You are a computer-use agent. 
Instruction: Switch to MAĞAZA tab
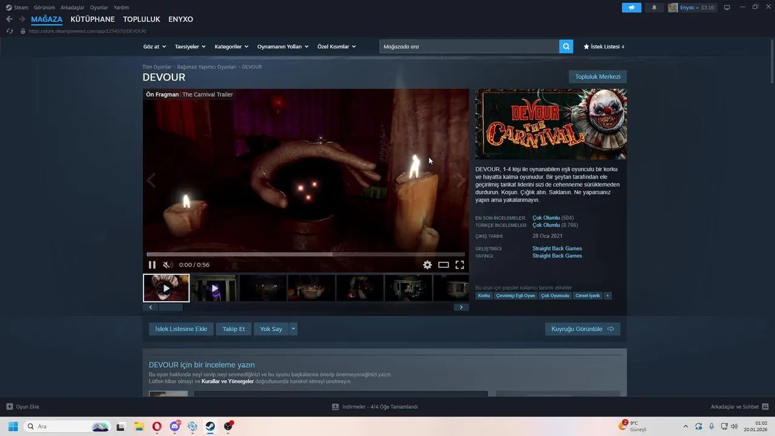tap(47, 19)
